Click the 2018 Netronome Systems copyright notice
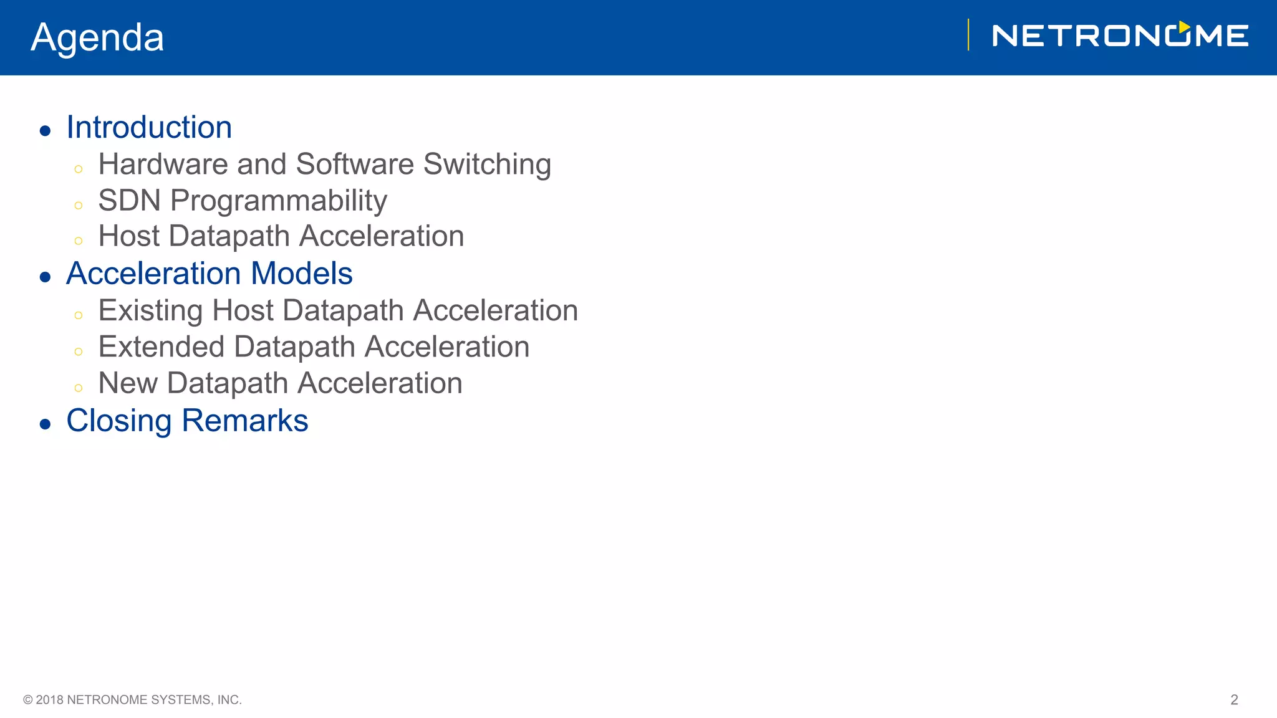 click(132, 700)
